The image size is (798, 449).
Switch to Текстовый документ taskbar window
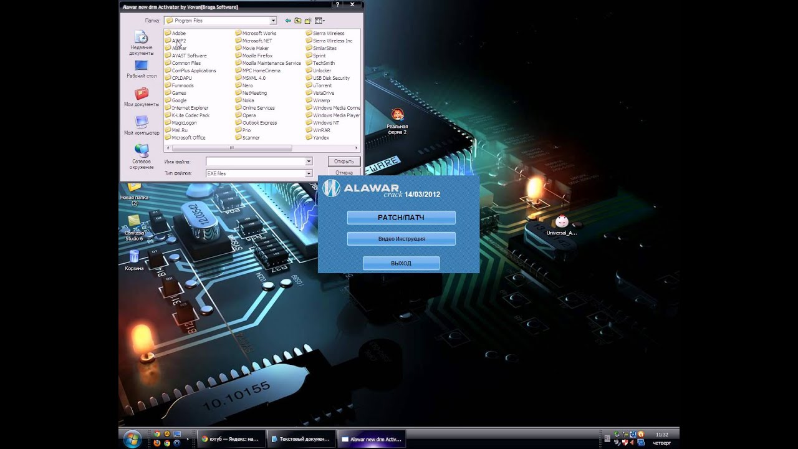click(x=302, y=439)
